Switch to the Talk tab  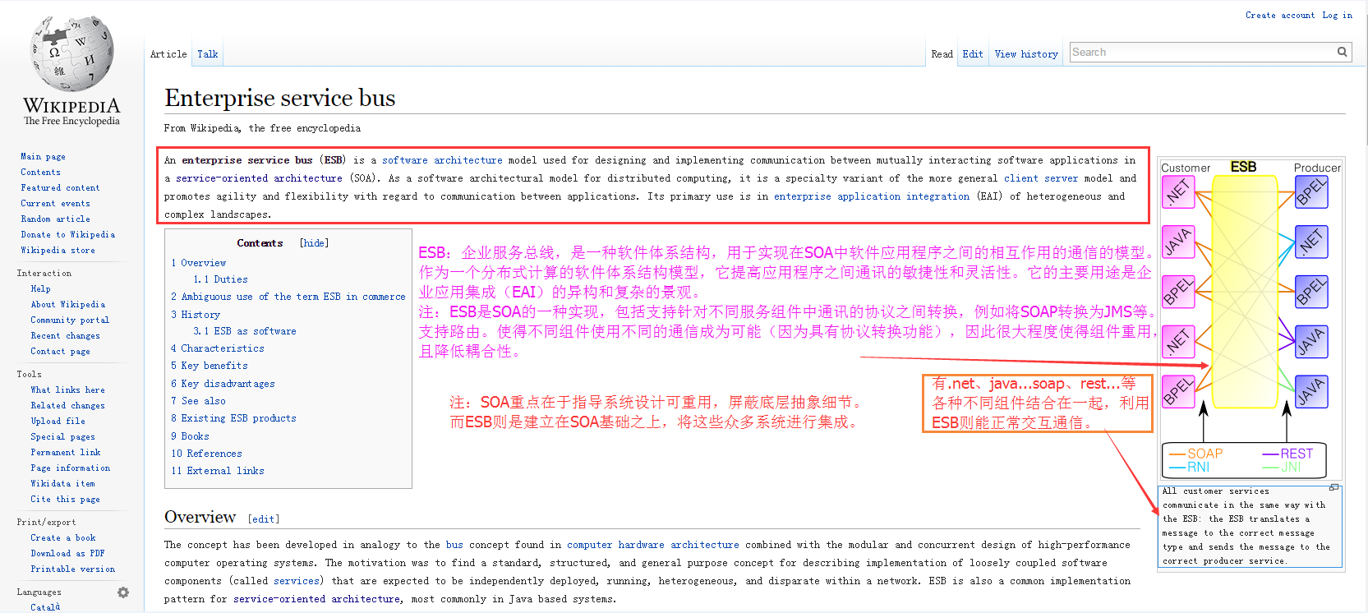coord(208,54)
